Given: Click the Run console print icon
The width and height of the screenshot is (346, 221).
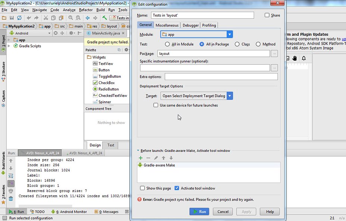Looking at the screenshot, I should click(x=11, y=191).
